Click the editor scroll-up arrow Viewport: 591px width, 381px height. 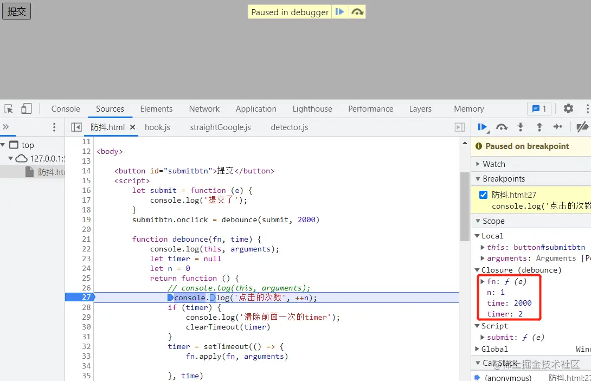465,143
